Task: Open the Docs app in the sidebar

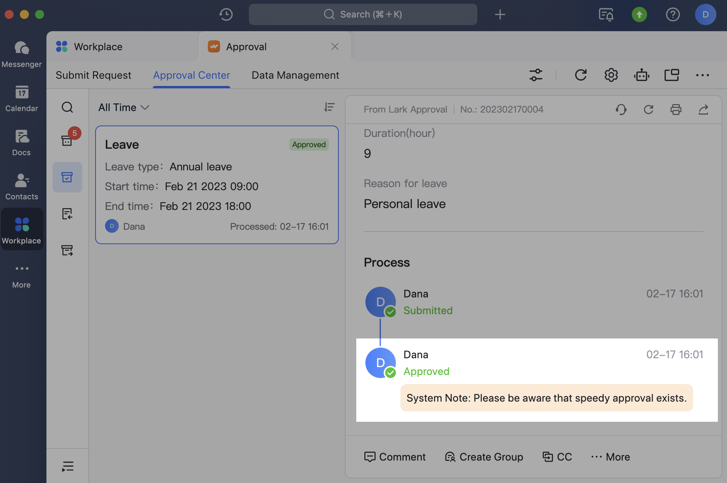Action: (x=22, y=143)
